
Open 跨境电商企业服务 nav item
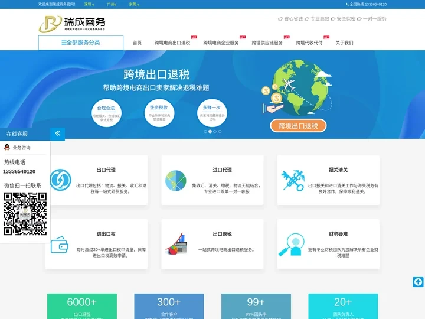pyautogui.click(x=221, y=43)
